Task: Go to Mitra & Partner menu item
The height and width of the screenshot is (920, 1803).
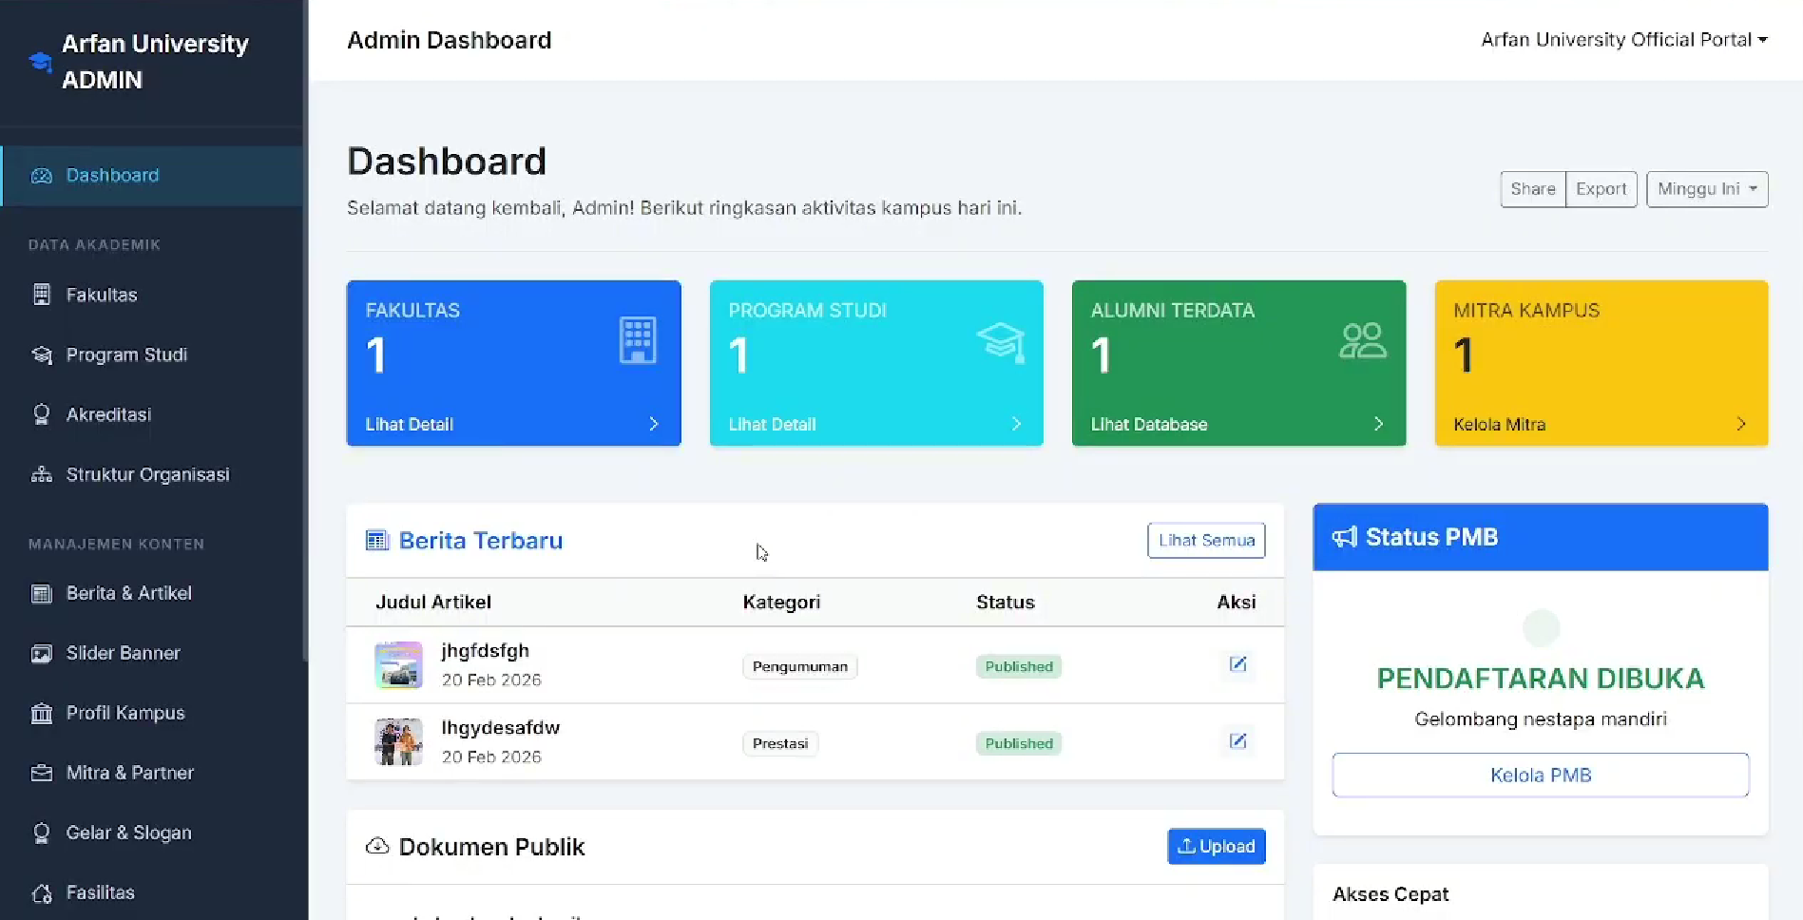Action: [129, 773]
